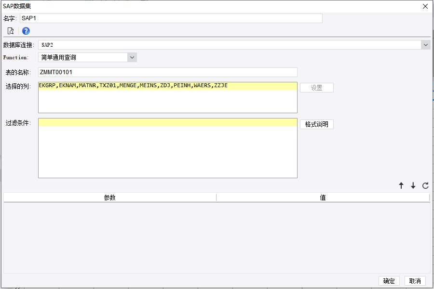Screen dimensions: 434x289
Task: Focus the 名字 field containing SAP1
Action: [171, 18]
